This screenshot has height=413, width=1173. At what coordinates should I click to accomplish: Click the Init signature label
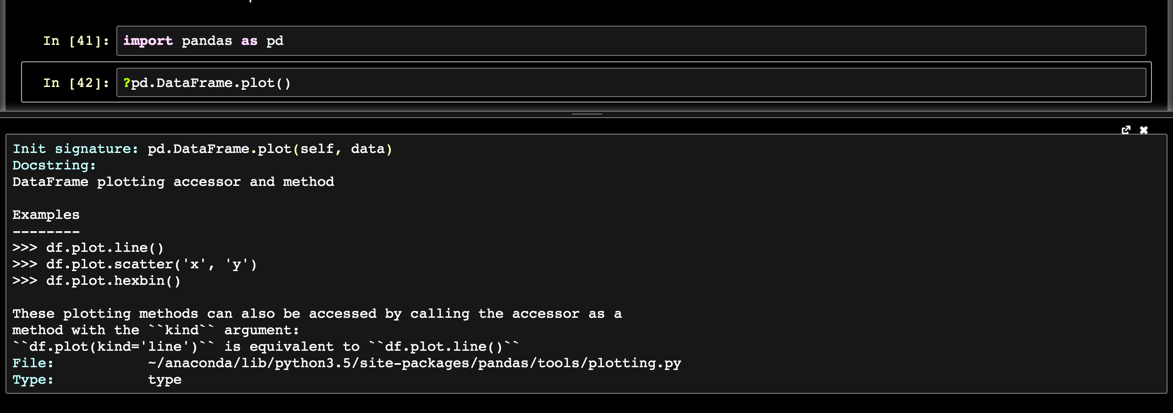[x=75, y=149]
